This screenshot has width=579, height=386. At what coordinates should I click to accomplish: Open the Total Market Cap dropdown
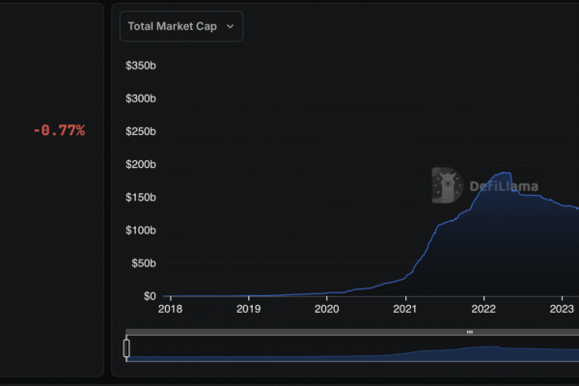pyautogui.click(x=180, y=27)
